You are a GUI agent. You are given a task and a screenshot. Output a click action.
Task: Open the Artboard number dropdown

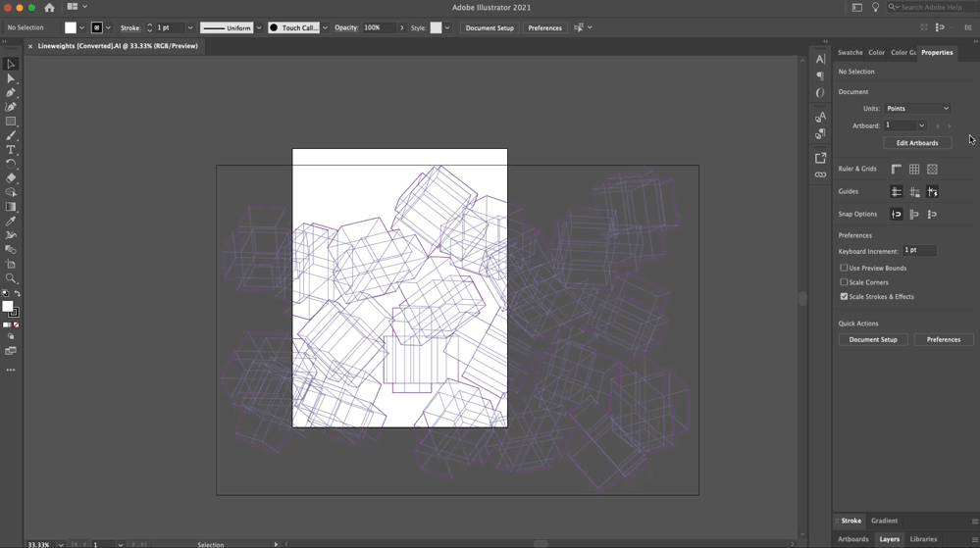tap(921, 125)
